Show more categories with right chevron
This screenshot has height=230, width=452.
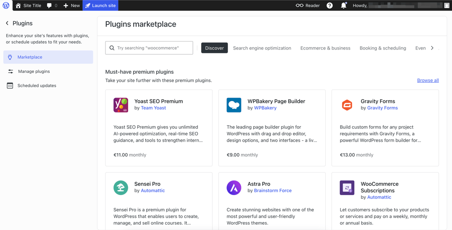(432, 48)
